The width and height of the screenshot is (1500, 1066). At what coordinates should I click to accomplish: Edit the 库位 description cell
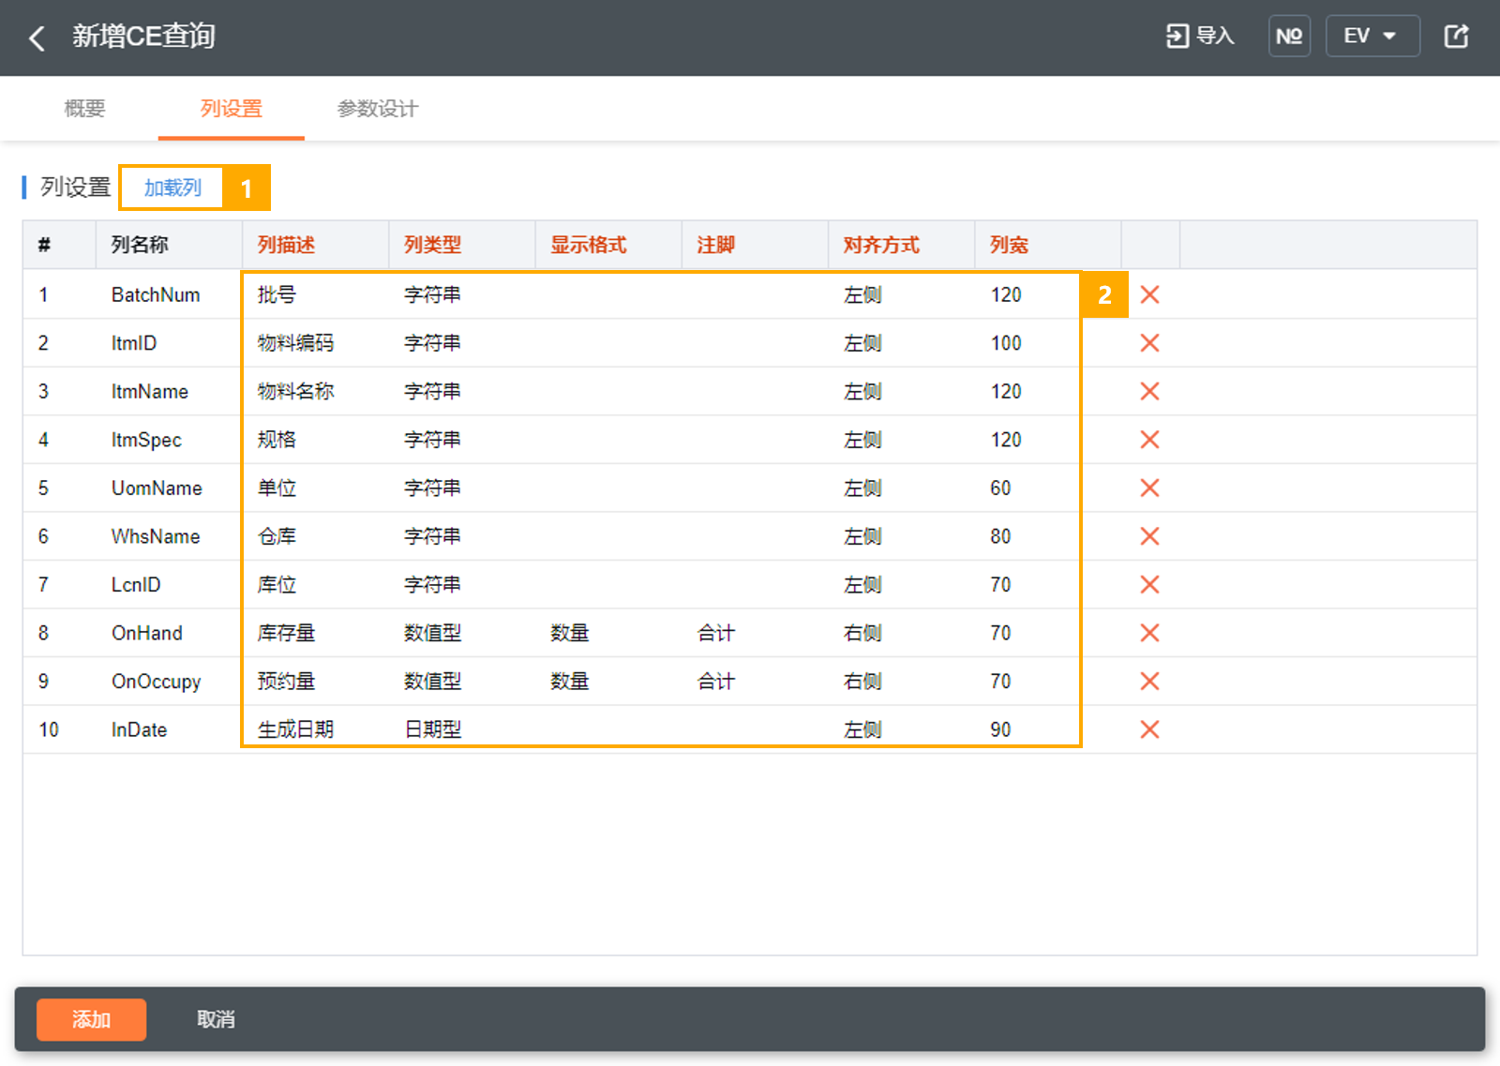[316, 585]
